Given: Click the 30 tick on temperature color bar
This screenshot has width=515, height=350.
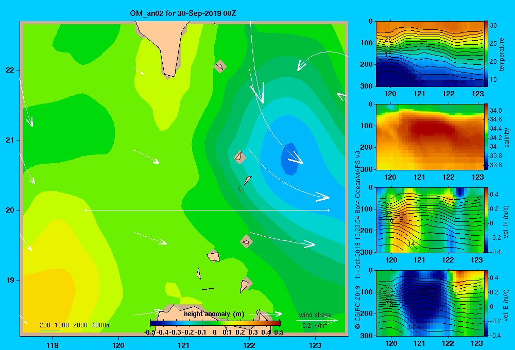Looking at the screenshot, I should tap(493, 26).
